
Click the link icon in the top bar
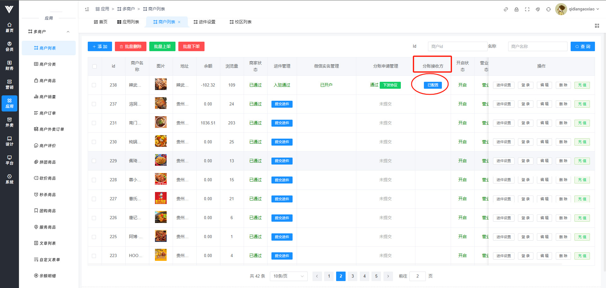tap(506, 9)
